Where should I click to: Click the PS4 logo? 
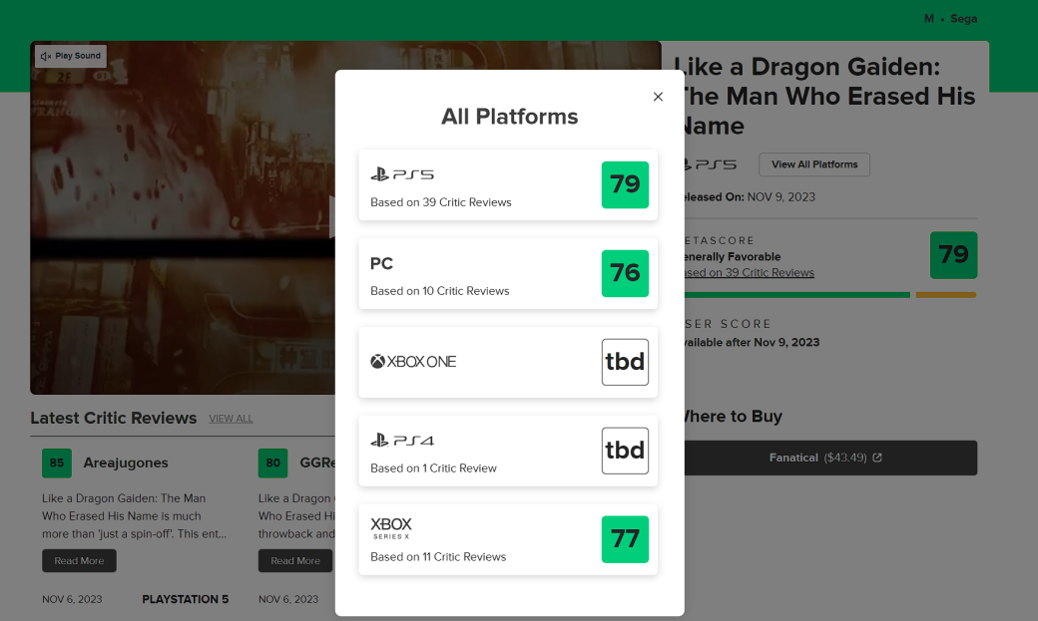tap(402, 441)
